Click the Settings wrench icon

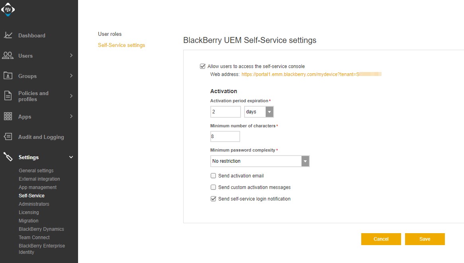pyautogui.click(x=8, y=157)
